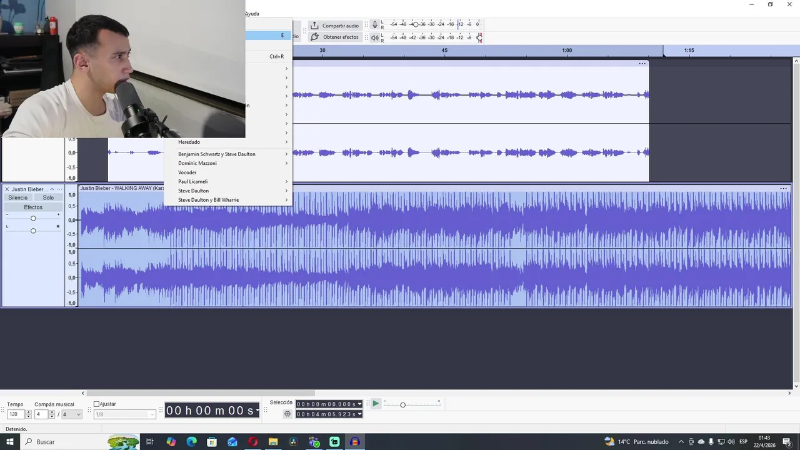This screenshot has width=800, height=450.
Task: Open the Windows Start menu
Action: (x=10, y=442)
